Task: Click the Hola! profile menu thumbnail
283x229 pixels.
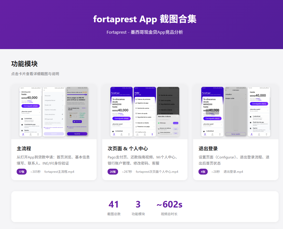Action: [145, 111]
